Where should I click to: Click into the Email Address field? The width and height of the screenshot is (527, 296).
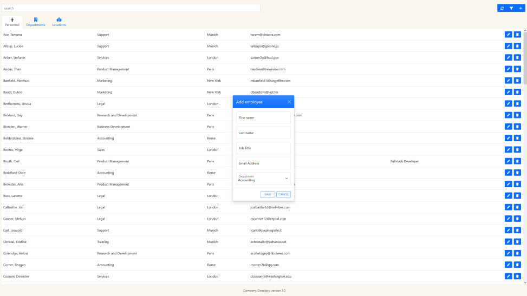[x=263, y=163]
